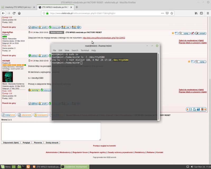Open ZajentyPan's profil button
This screenshot has height=169, width=211.
point(43,56)
